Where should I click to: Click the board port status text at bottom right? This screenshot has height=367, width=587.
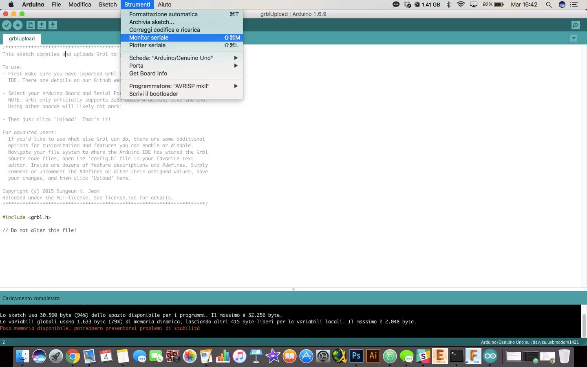coord(530,342)
